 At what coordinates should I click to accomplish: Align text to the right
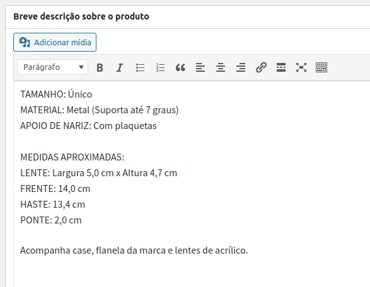(241, 67)
